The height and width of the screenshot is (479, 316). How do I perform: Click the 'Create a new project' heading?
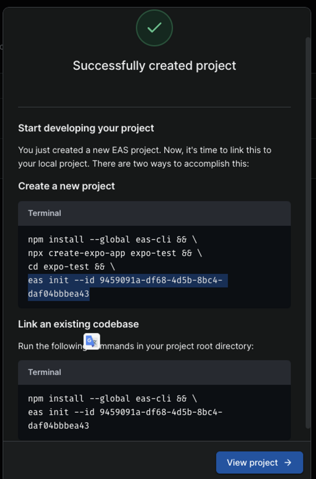(x=66, y=186)
